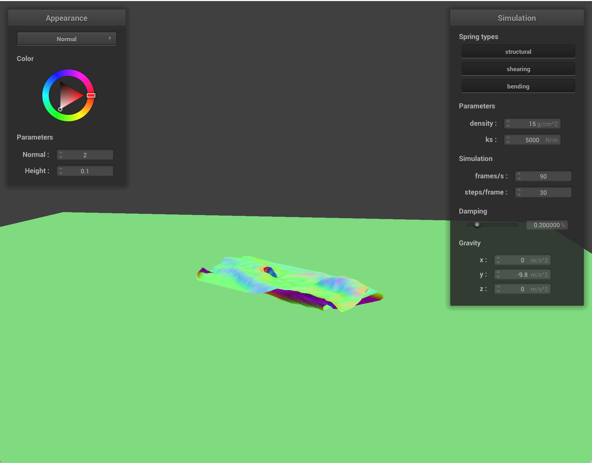Screen dimensions: 592x463
Task: Click the Simulation panel title bar
Action: 517,18
